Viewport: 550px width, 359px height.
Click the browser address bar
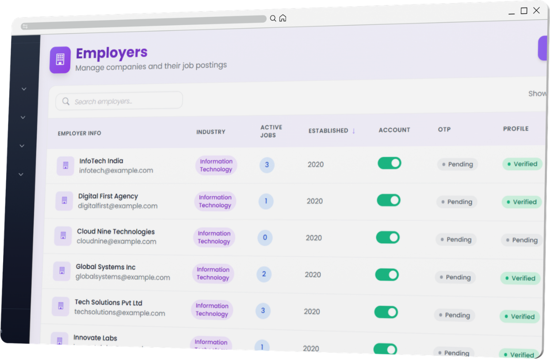pos(143,23)
